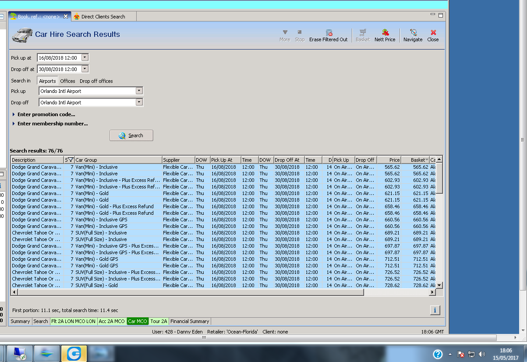Switch to Direct Clients Search tab
527x362 pixels.
(x=103, y=17)
